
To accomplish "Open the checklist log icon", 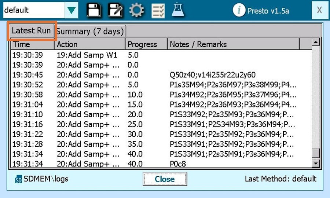I will [158, 11].
